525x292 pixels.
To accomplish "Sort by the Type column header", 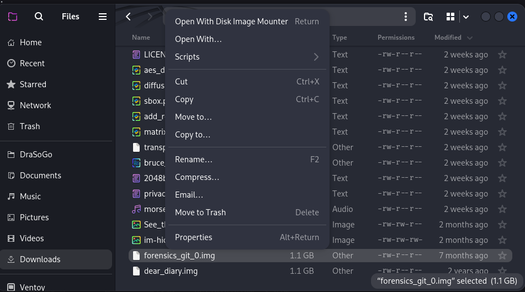I will tap(340, 38).
